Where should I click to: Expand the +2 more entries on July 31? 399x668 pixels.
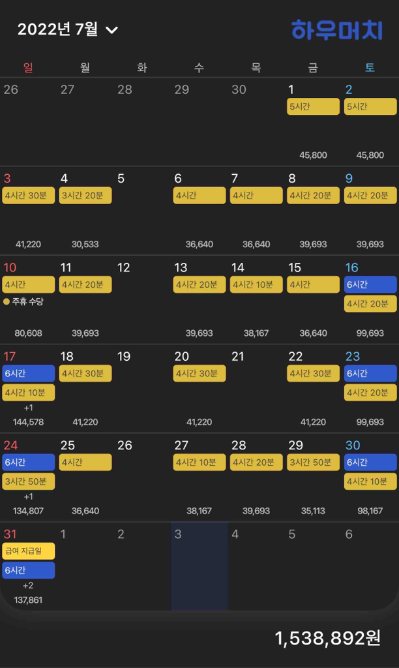click(x=28, y=586)
